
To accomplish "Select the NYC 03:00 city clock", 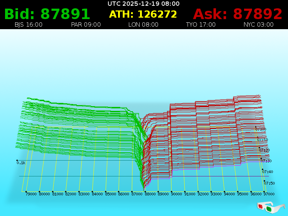I will tap(258, 25).
